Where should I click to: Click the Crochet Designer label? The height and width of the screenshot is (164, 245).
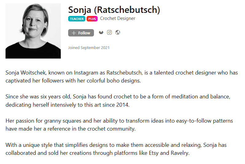click(118, 18)
